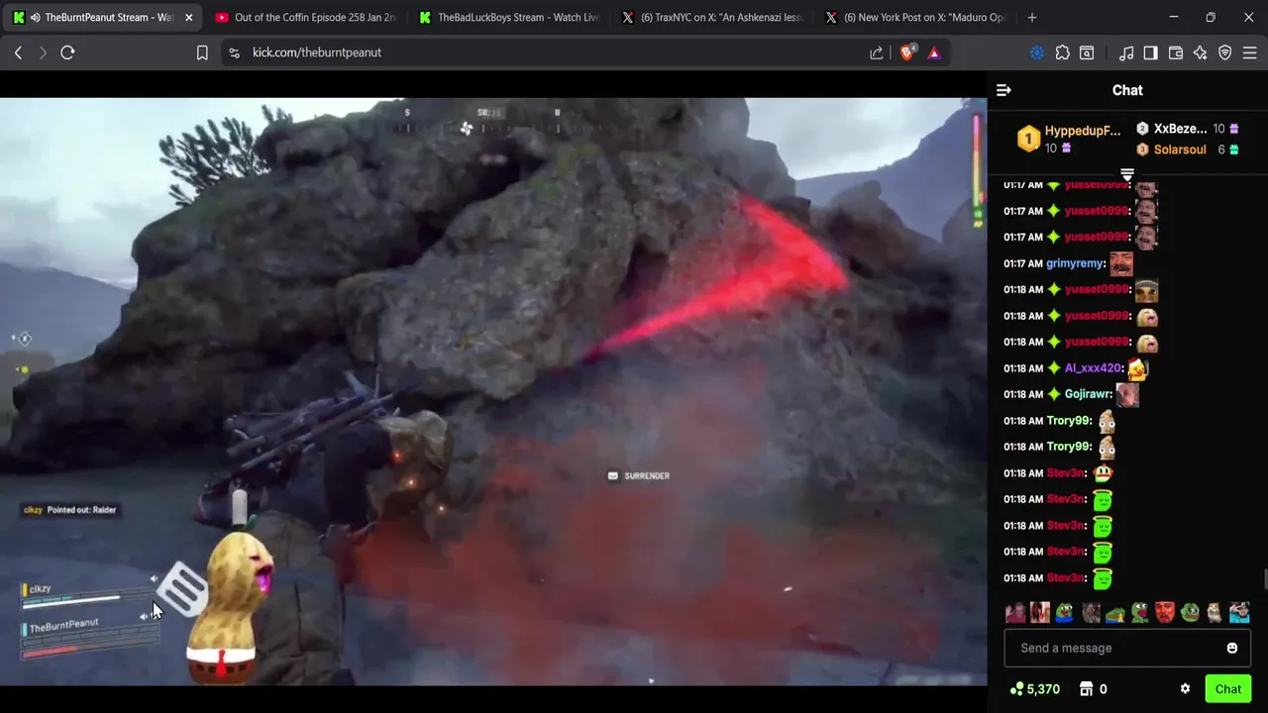Click the Gojirawr username in chat
Image resolution: width=1268 pixels, height=713 pixels.
point(1088,394)
